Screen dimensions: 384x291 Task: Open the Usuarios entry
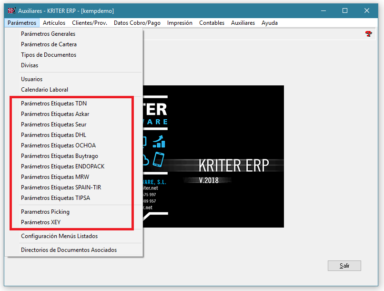74,79
